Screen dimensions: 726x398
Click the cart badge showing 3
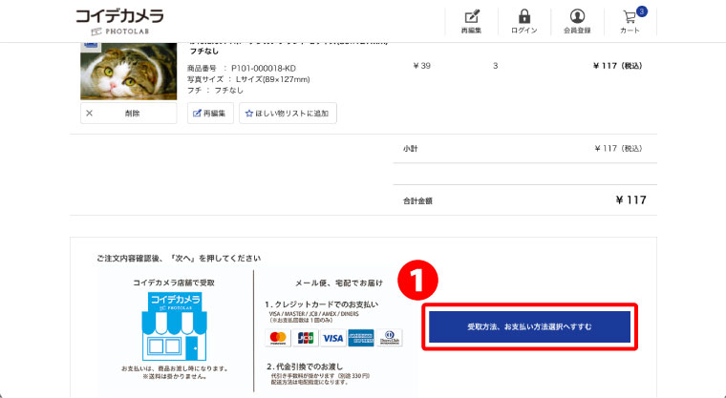tap(641, 11)
